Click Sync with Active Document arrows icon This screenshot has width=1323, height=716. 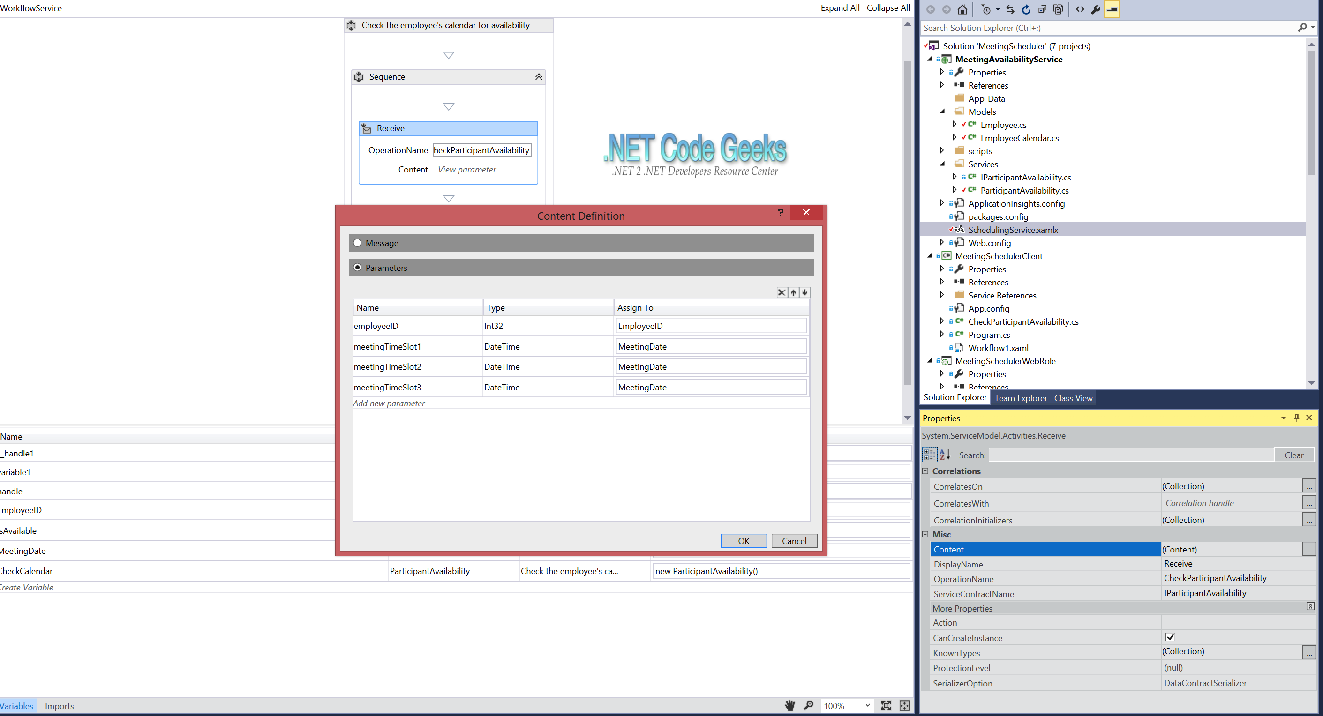(x=1010, y=9)
